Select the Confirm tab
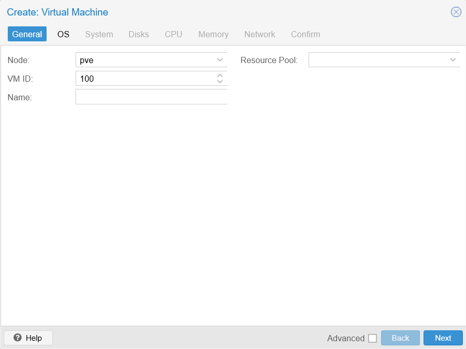Viewport: 466px width, 349px height. [305, 34]
